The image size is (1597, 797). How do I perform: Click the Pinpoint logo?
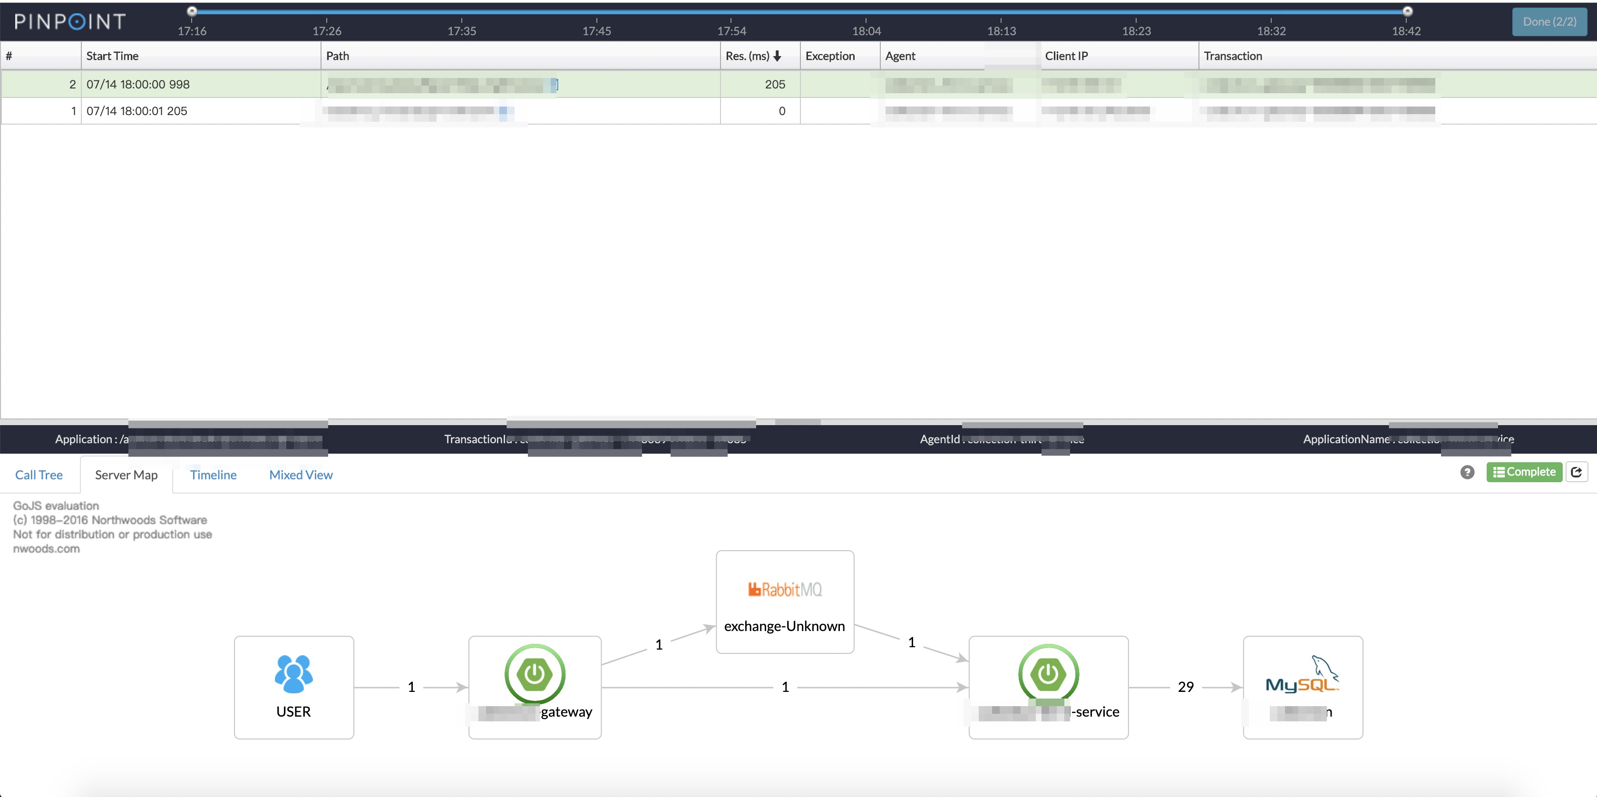(x=70, y=22)
